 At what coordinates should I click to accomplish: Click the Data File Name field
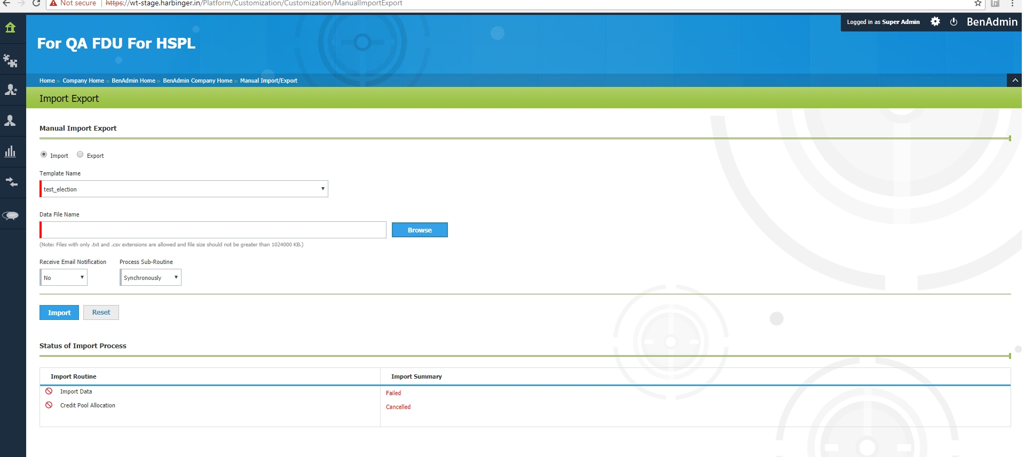(x=213, y=230)
